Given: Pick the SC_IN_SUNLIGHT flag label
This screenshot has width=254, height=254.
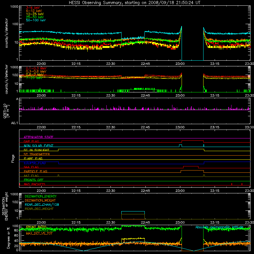Looking at the screenshot, I should [x=37, y=150].
